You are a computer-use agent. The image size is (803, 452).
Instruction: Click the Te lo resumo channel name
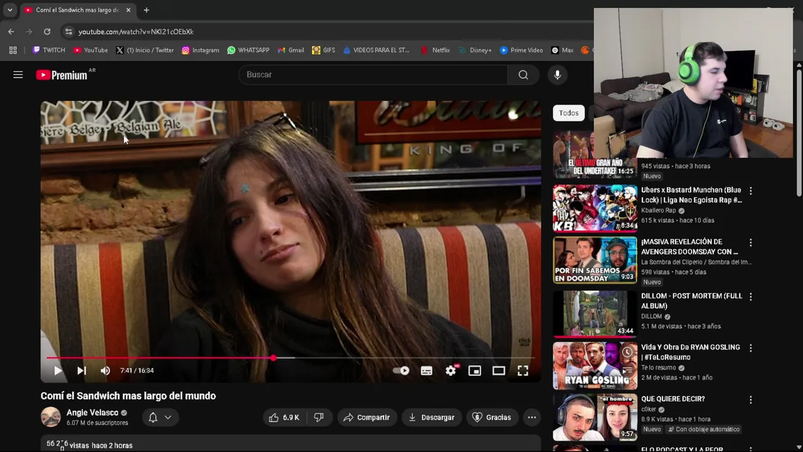tap(658, 368)
